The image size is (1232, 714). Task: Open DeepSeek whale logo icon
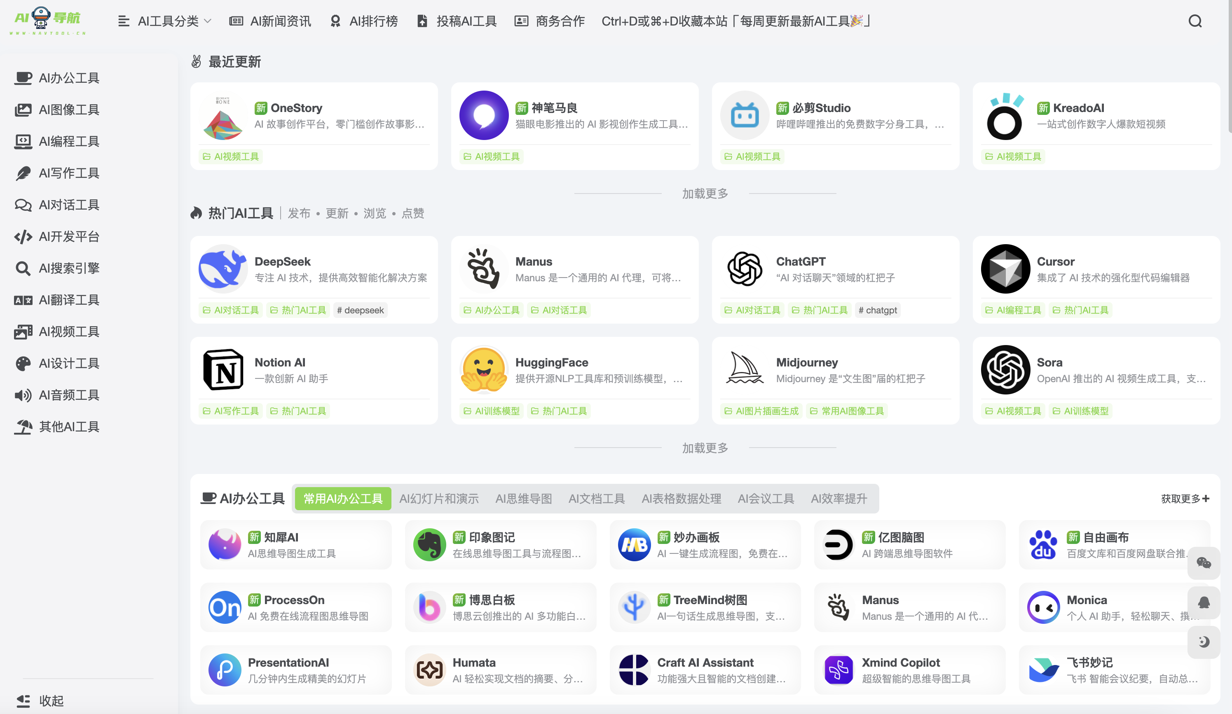(223, 268)
